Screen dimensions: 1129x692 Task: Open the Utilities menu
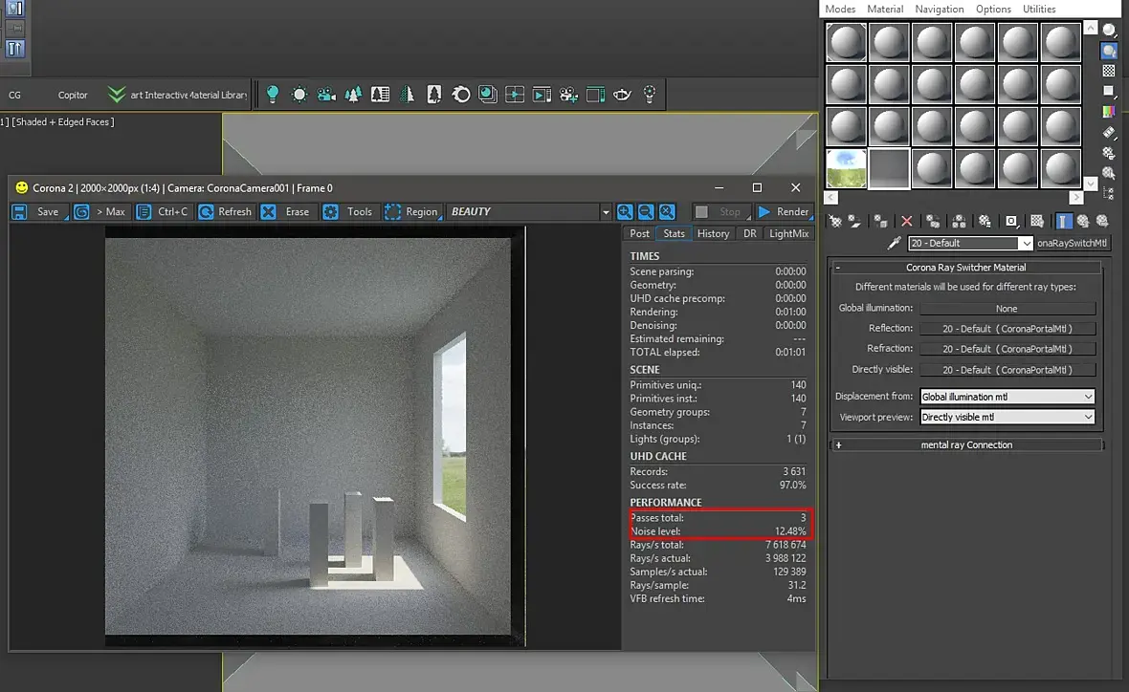point(1039,10)
